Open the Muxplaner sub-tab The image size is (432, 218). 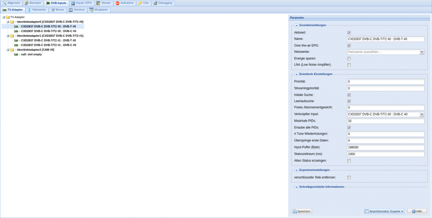click(99, 10)
